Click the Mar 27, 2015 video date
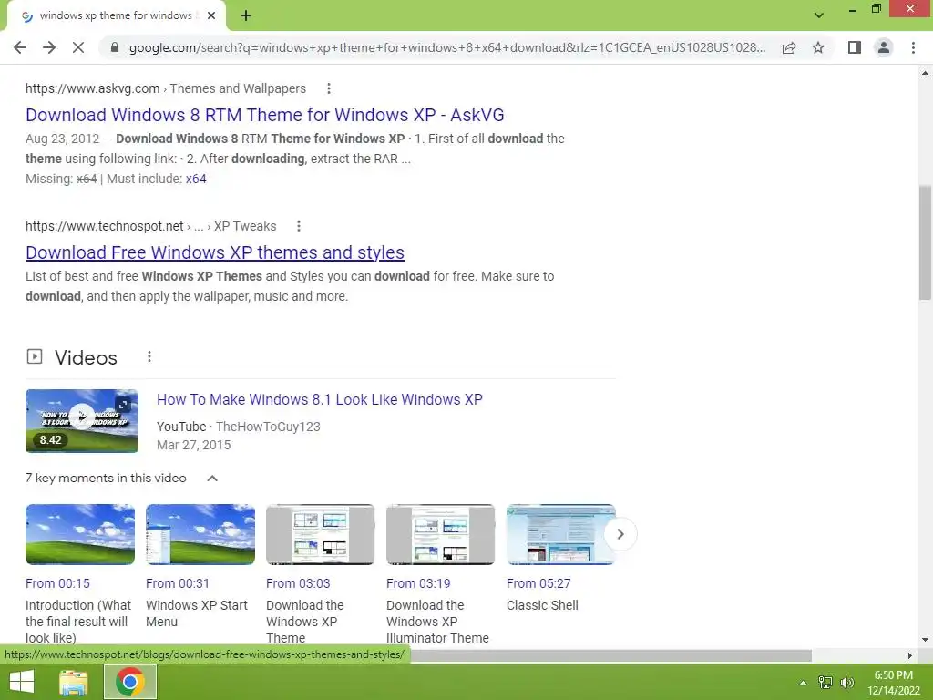The image size is (933, 700). [193, 445]
